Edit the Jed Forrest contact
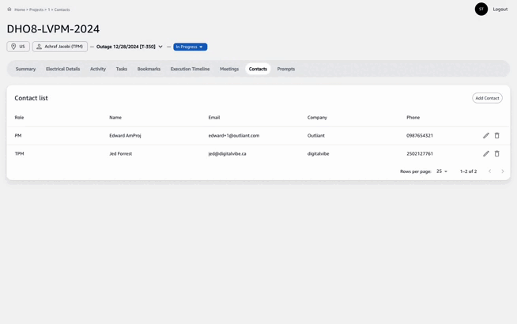This screenshot has width=517, height=324. (486, 154)
